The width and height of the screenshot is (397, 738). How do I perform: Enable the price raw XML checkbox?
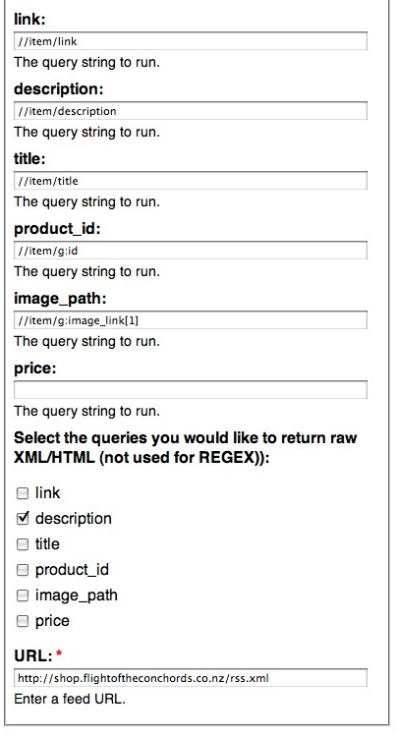tap(23, 621)
